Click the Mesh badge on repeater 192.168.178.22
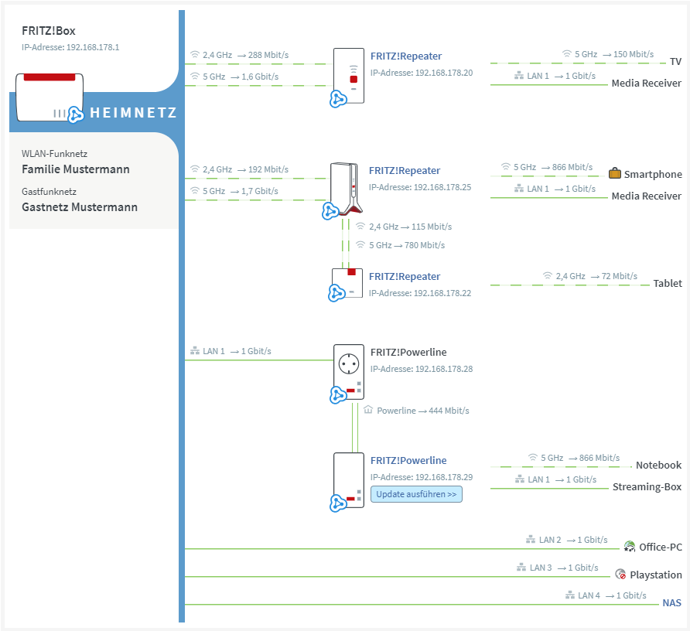Image resolution: width=690 pixels, height=631 pixels. (x=336, y=293)
